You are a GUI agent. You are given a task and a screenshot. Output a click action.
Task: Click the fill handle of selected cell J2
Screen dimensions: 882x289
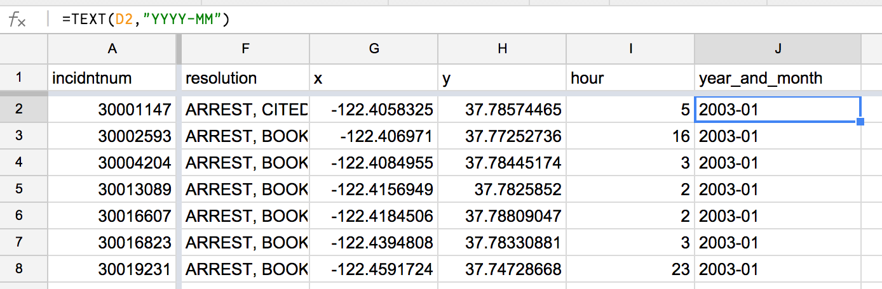(x=860, y=122)
